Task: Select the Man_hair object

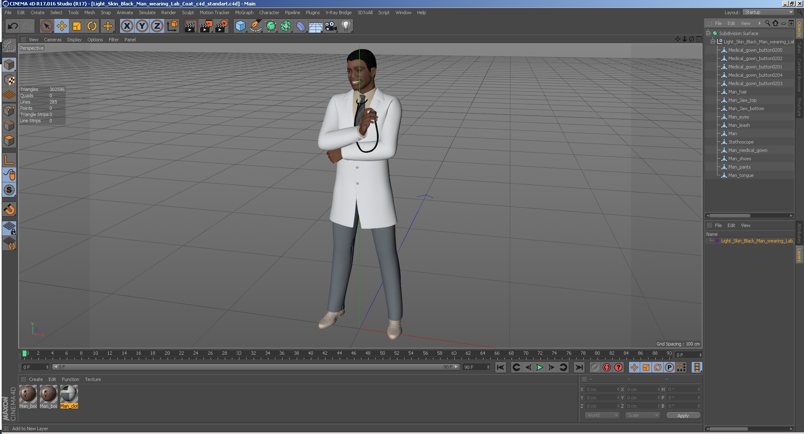Action: [x=738, y=92]
